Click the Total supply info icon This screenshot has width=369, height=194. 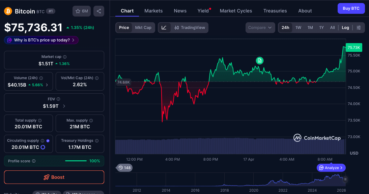[40, 121]
